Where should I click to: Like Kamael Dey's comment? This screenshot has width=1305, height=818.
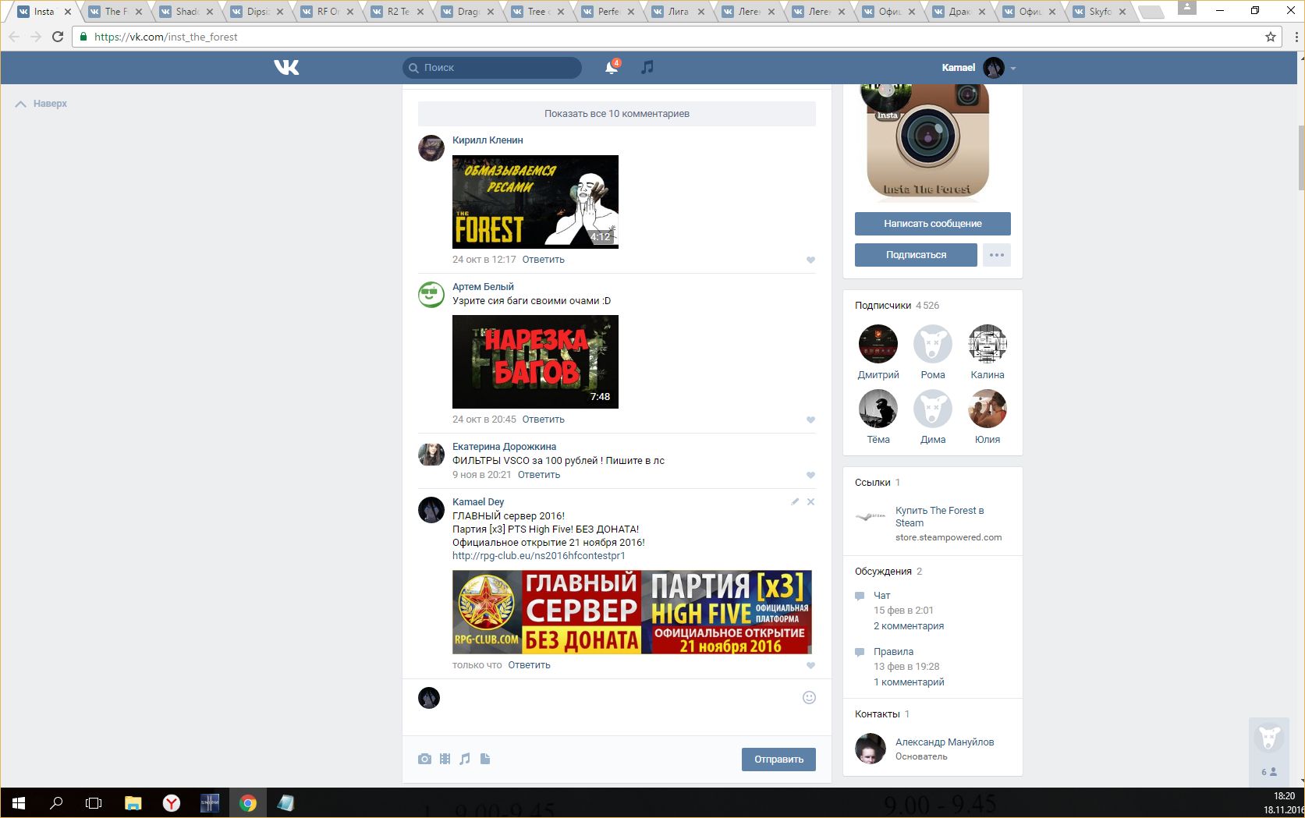[x=810, y=666]
